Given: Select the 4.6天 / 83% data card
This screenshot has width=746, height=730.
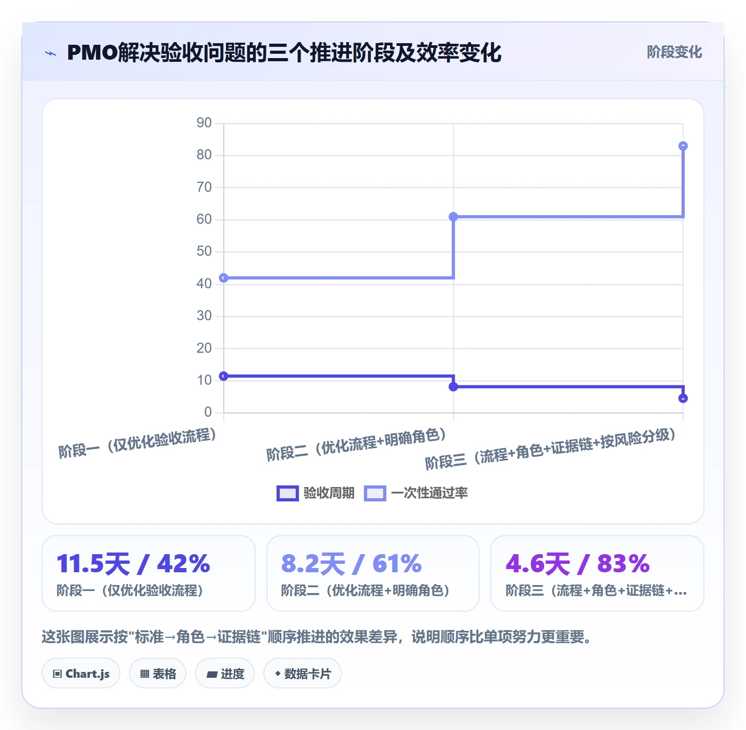Looking at the screenshot, I should pos(597,573).
